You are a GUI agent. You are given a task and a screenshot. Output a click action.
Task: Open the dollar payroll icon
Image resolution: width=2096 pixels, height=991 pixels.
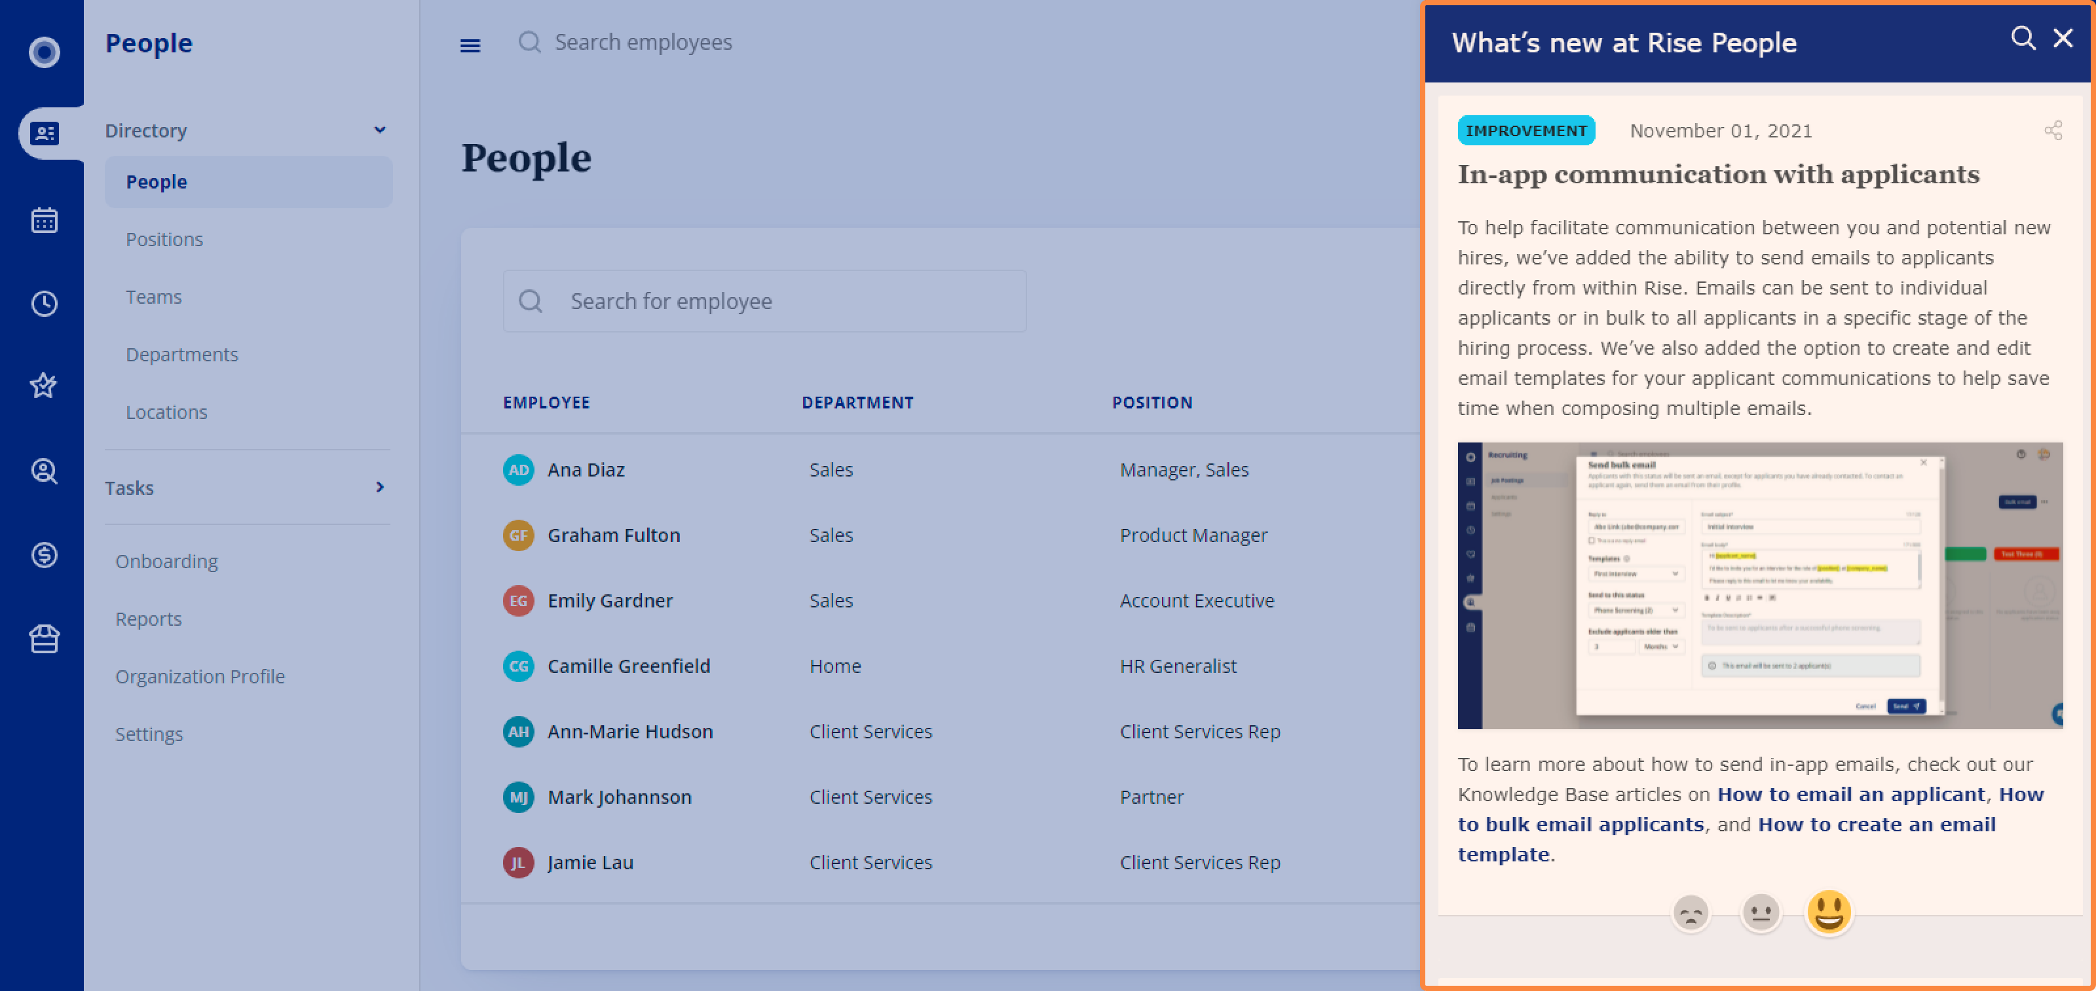click(x=44, y=555)
